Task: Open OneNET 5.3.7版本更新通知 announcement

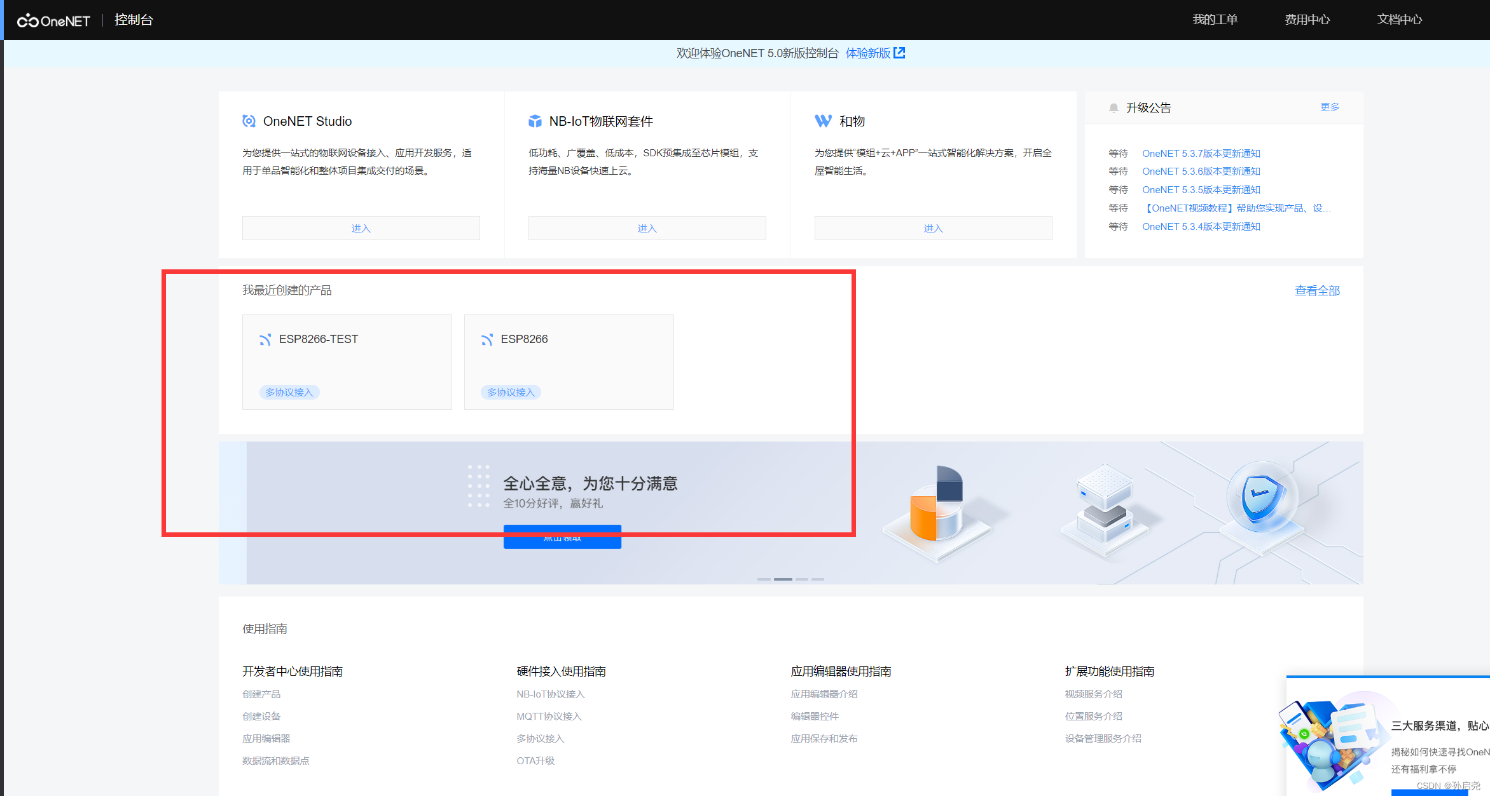Action: (x=1201, y=153)
